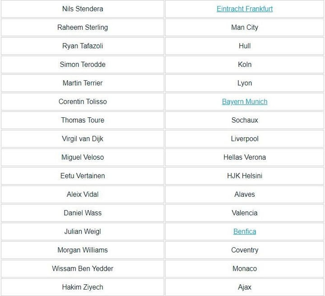Select the Eetu Vertainen cell
The image size is (325, 296).
83,176
